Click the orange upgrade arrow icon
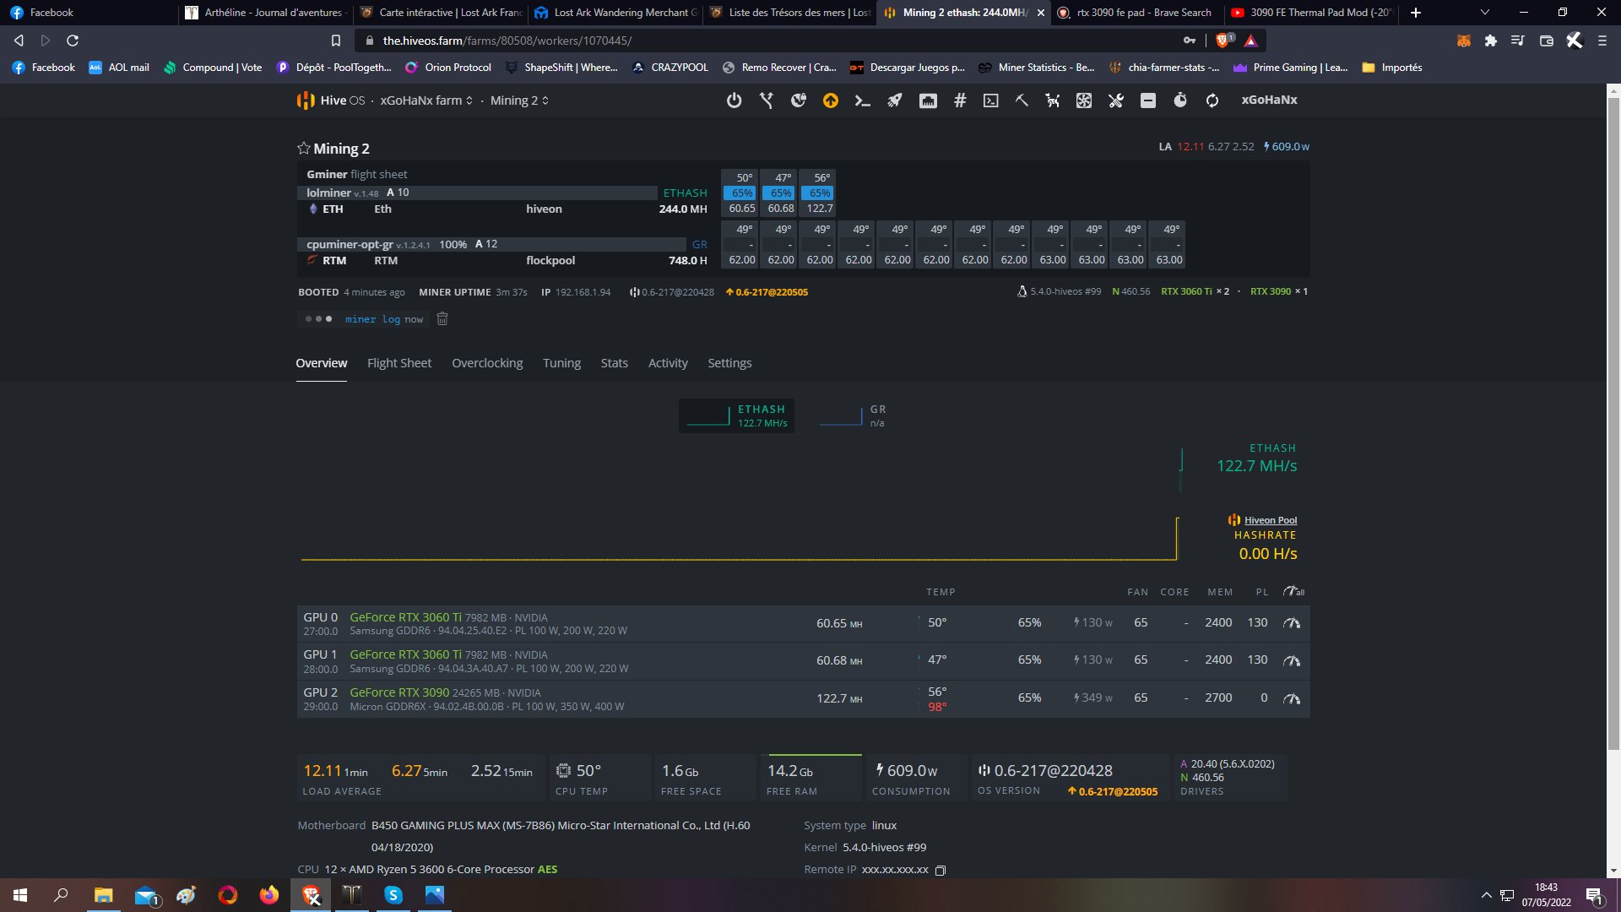1621x912 pixels. (831, 100)
